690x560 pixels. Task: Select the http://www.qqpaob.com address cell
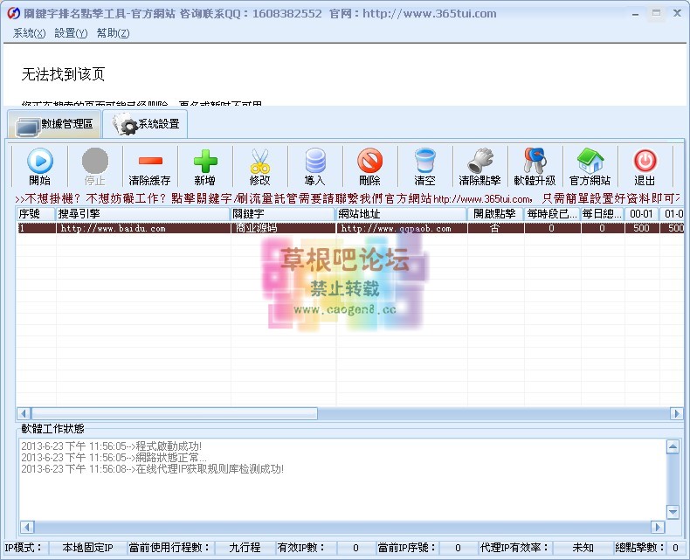pyautogui.click(x=401, y=228)
